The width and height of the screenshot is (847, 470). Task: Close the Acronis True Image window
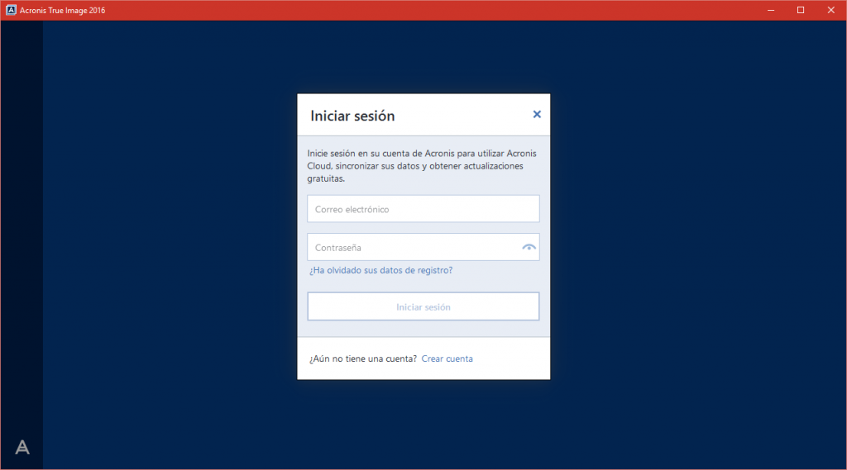(x=830, y=10)
